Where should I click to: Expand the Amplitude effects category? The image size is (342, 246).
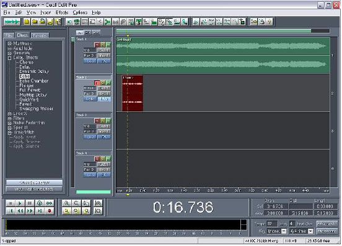pos(9,48)
